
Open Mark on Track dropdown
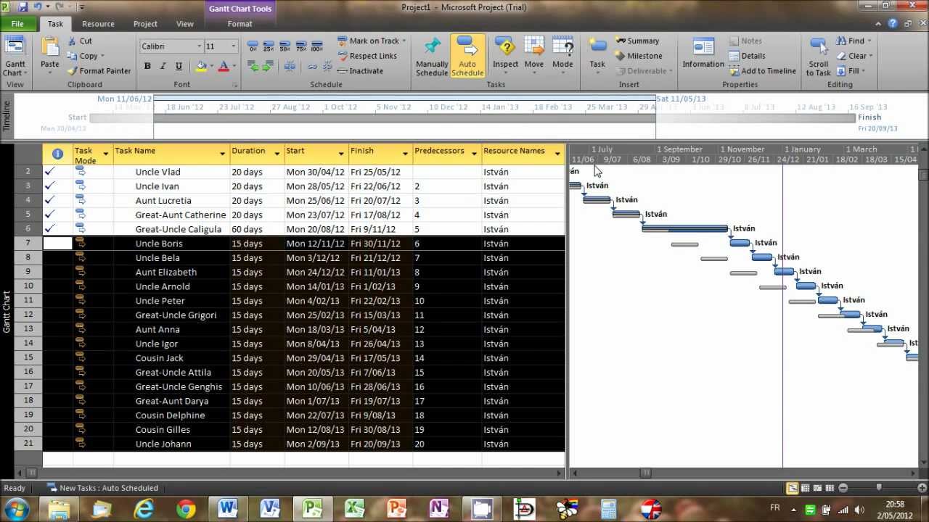click(404, 41)
